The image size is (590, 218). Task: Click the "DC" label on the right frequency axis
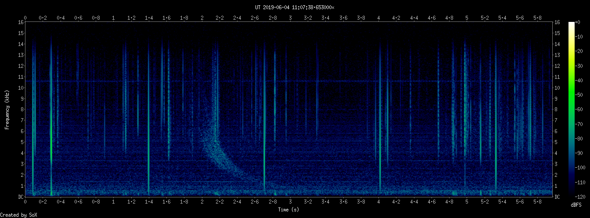(557, 197)
